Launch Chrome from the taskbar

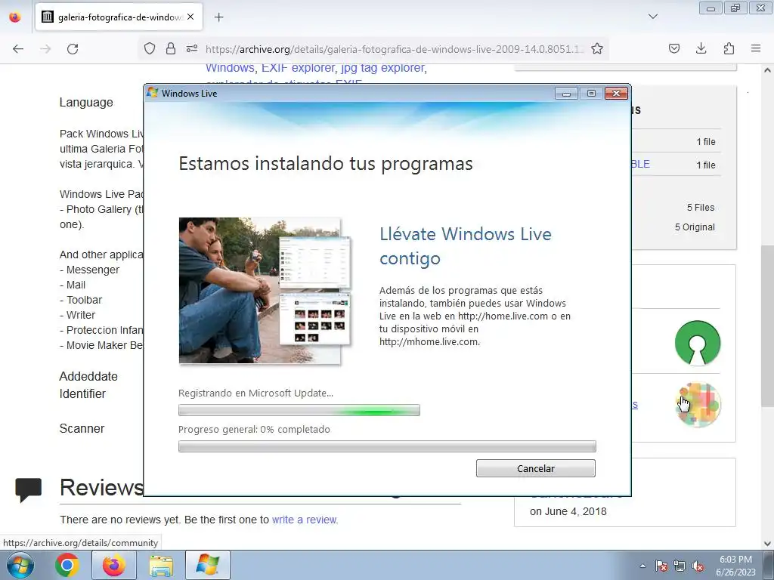[x=67, y=565]
